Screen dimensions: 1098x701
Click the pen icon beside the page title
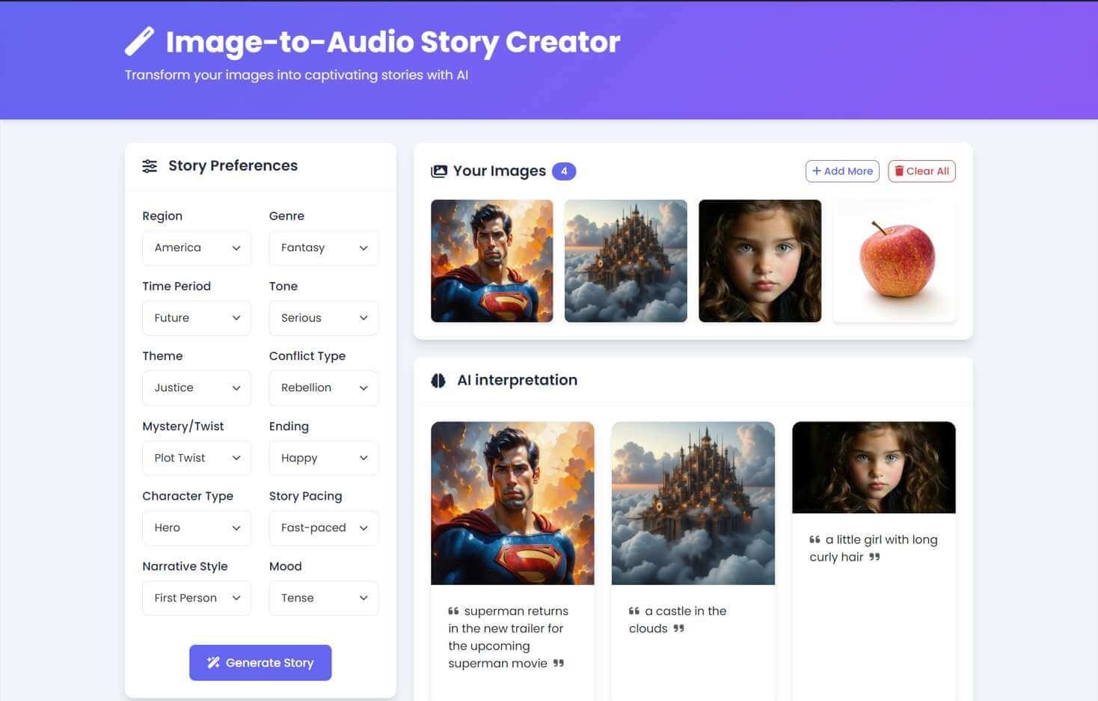[x=139, y=41]
